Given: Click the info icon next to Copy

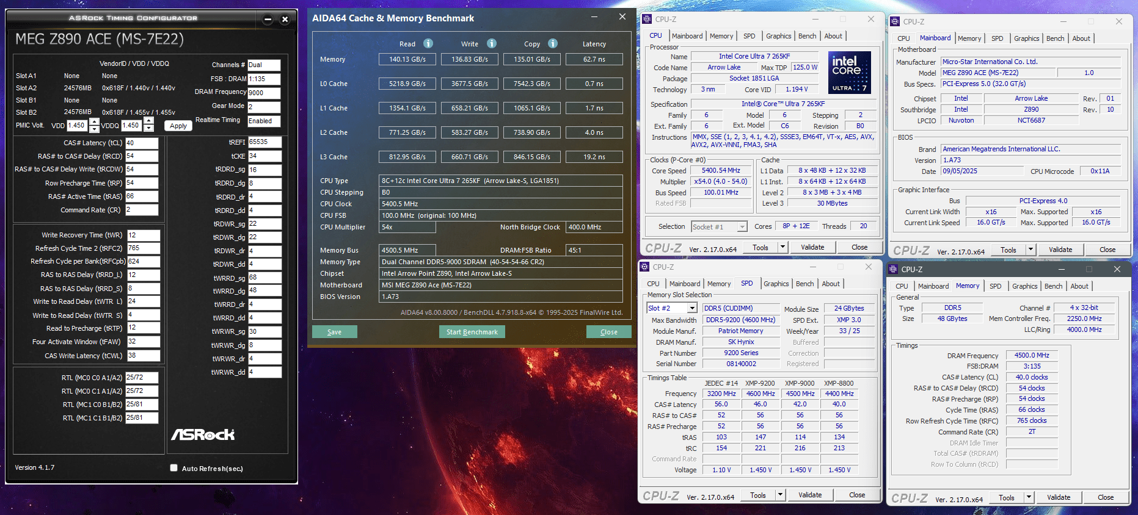Looking at the screenshot, I should (x=553, y=43).
